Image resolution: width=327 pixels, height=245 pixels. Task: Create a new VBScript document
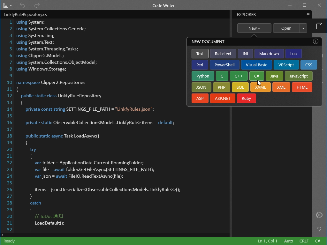pos(286,65)
